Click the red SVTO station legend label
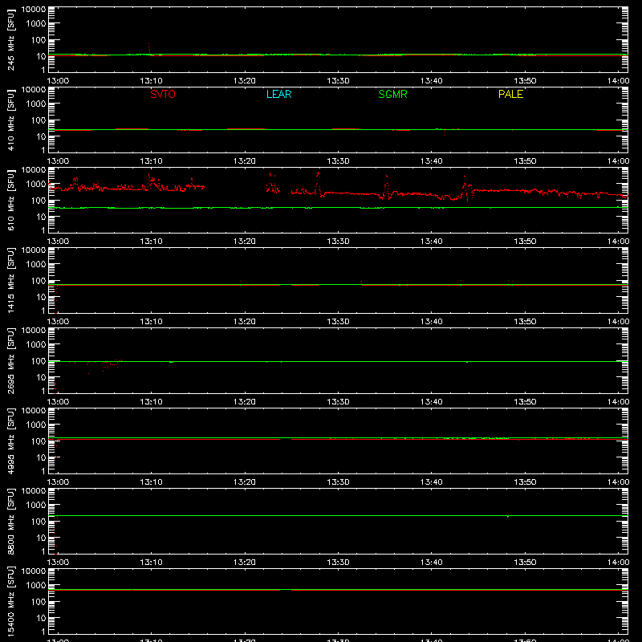The height and width of the screenshot is (642, 642). 163,94
